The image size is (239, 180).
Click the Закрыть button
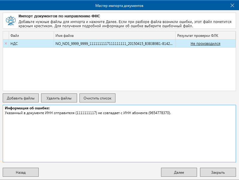pyautogui.click(x=218, y=173)
